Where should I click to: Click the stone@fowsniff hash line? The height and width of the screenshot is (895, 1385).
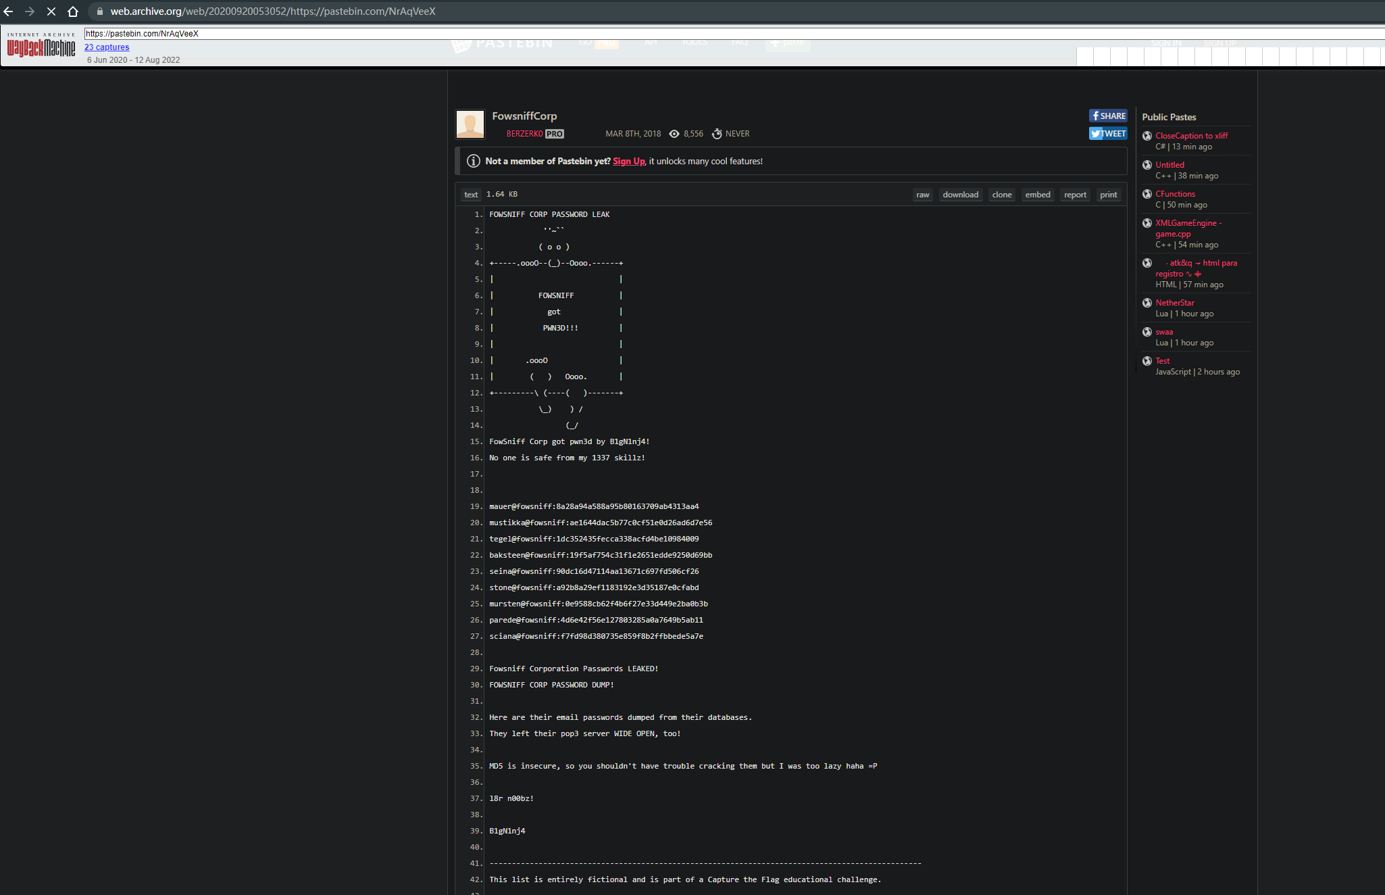pos(594,587)
